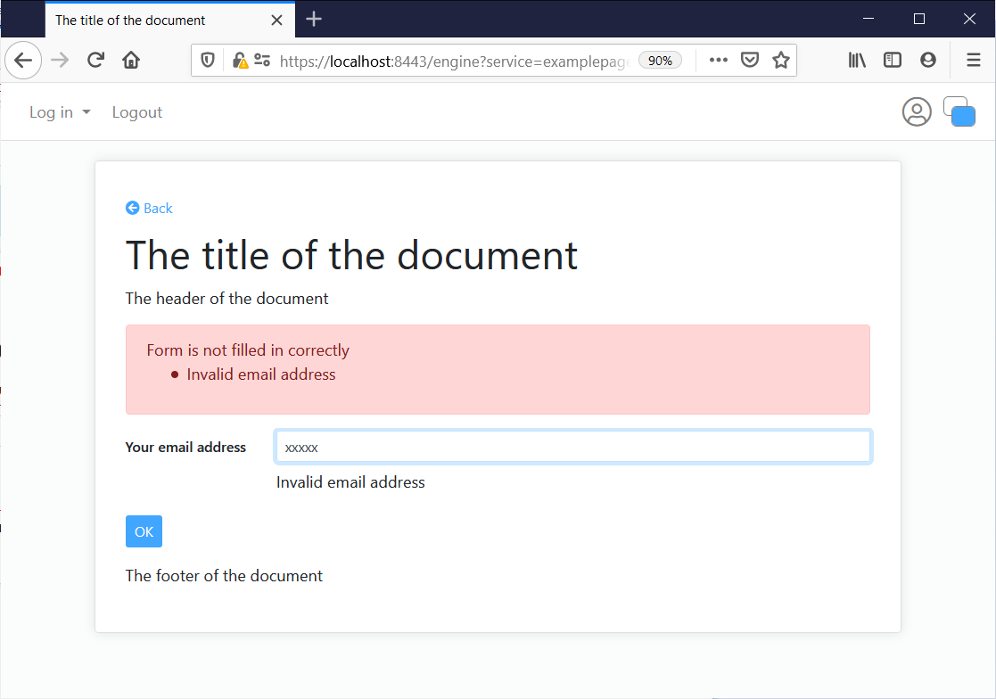This screenshot has width=996, height=699.
Task: Click 'Form is not filled in correctly' message
Action: click(248, 350)
